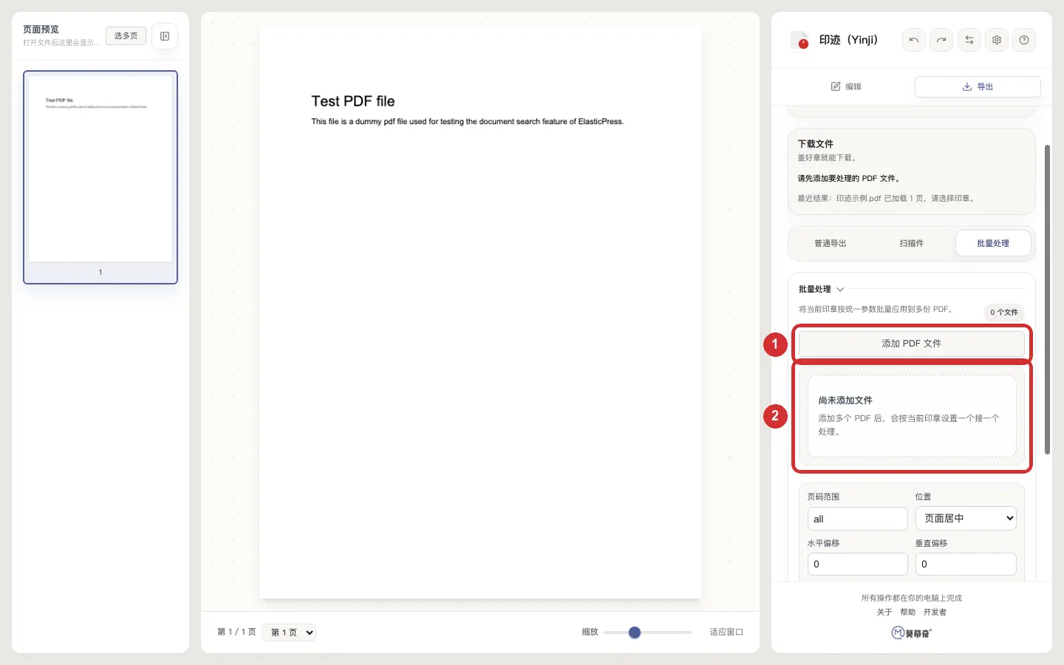Click the 莫帮帮 logo in the footer
Screen dimensions: 1064x665
pyautogui.click(x=912, y=632)
